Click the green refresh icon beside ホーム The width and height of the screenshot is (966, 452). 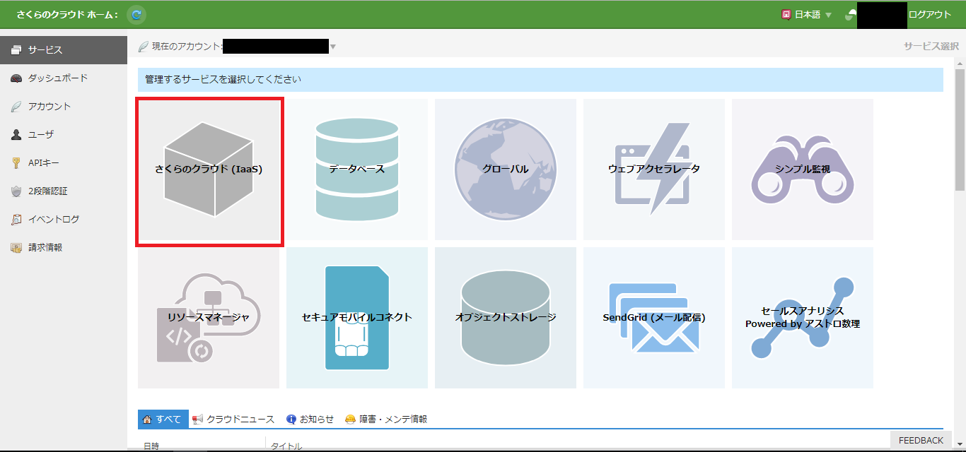[x=136, y=14]
